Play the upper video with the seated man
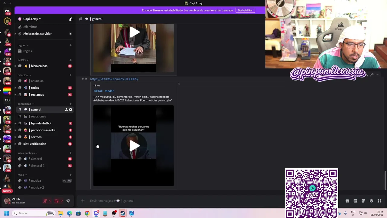 point(135,32)
